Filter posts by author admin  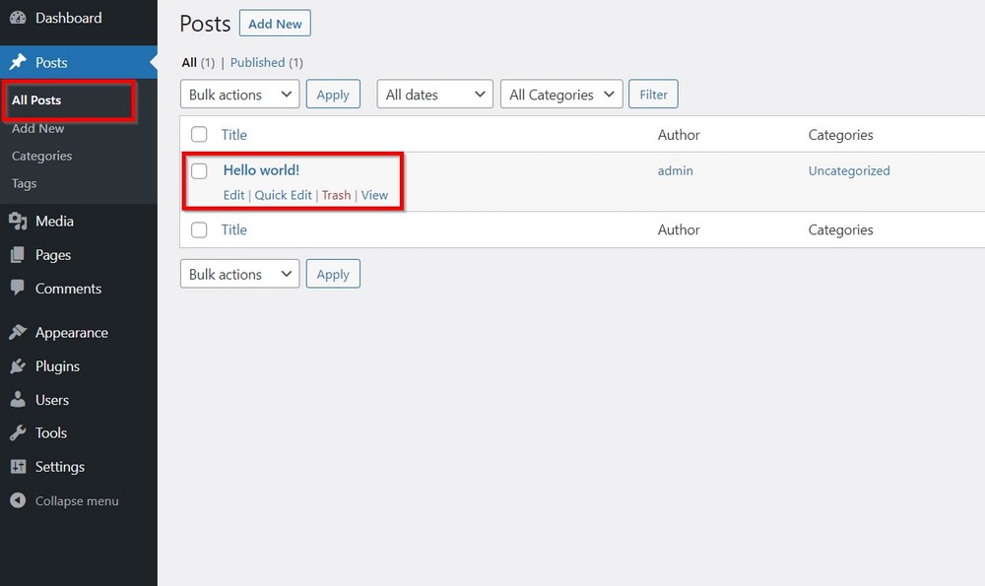[x=676, y=170]
